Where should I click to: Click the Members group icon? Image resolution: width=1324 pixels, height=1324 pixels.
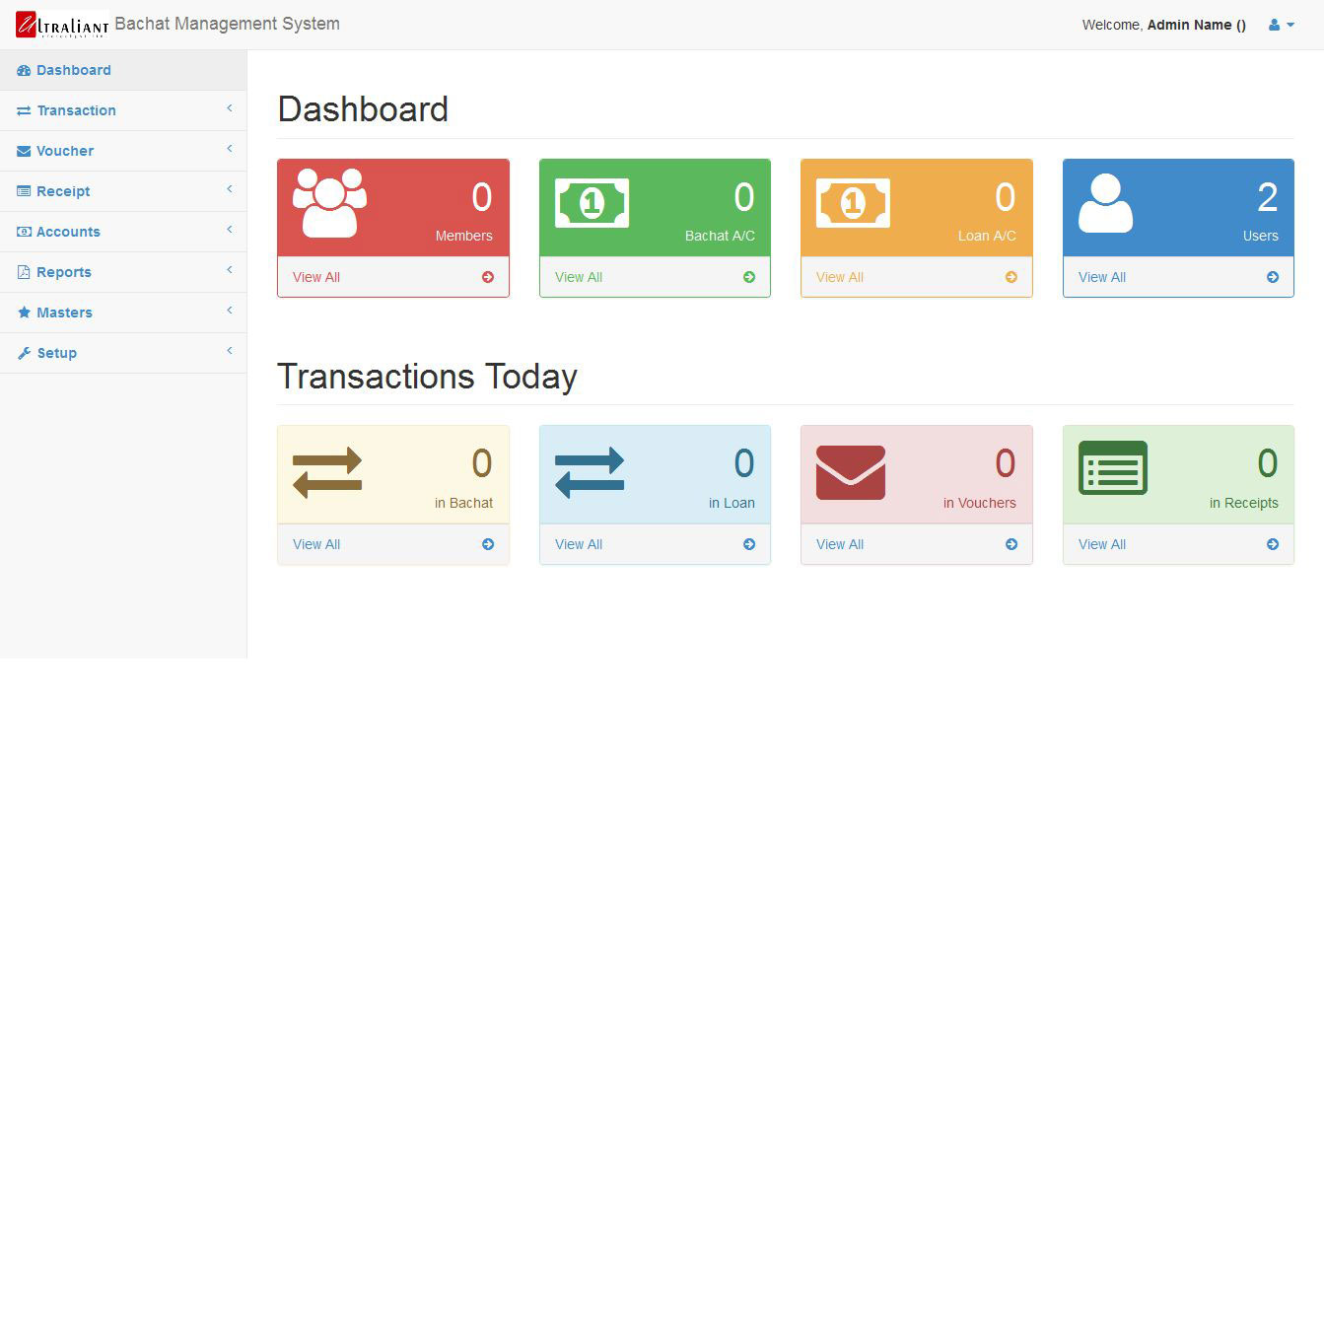coord(329,203)
